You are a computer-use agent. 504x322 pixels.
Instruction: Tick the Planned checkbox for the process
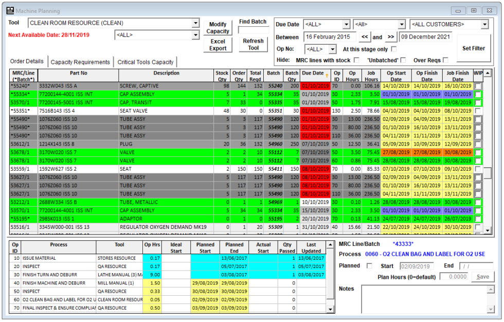pyautogui.click(x=369, y=266)
